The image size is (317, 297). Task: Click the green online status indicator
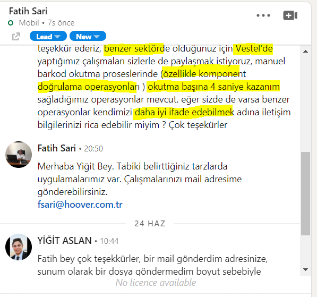pos(11,23)
